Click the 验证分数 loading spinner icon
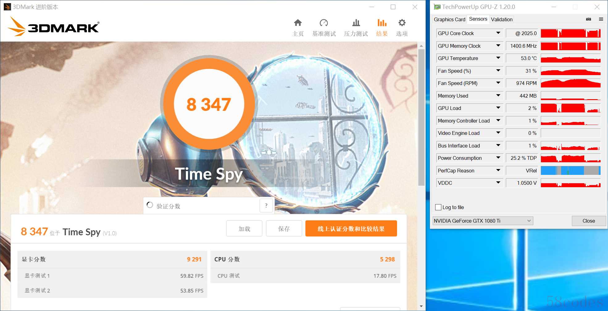The width and height of the screenshot is (608, 311). pos(150,205)
